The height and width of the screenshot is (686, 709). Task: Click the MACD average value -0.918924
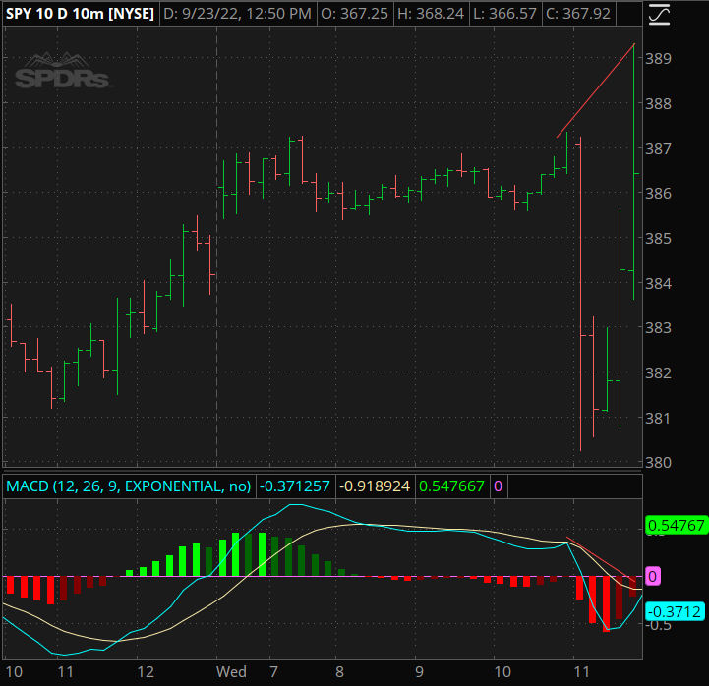coord(375,486)
